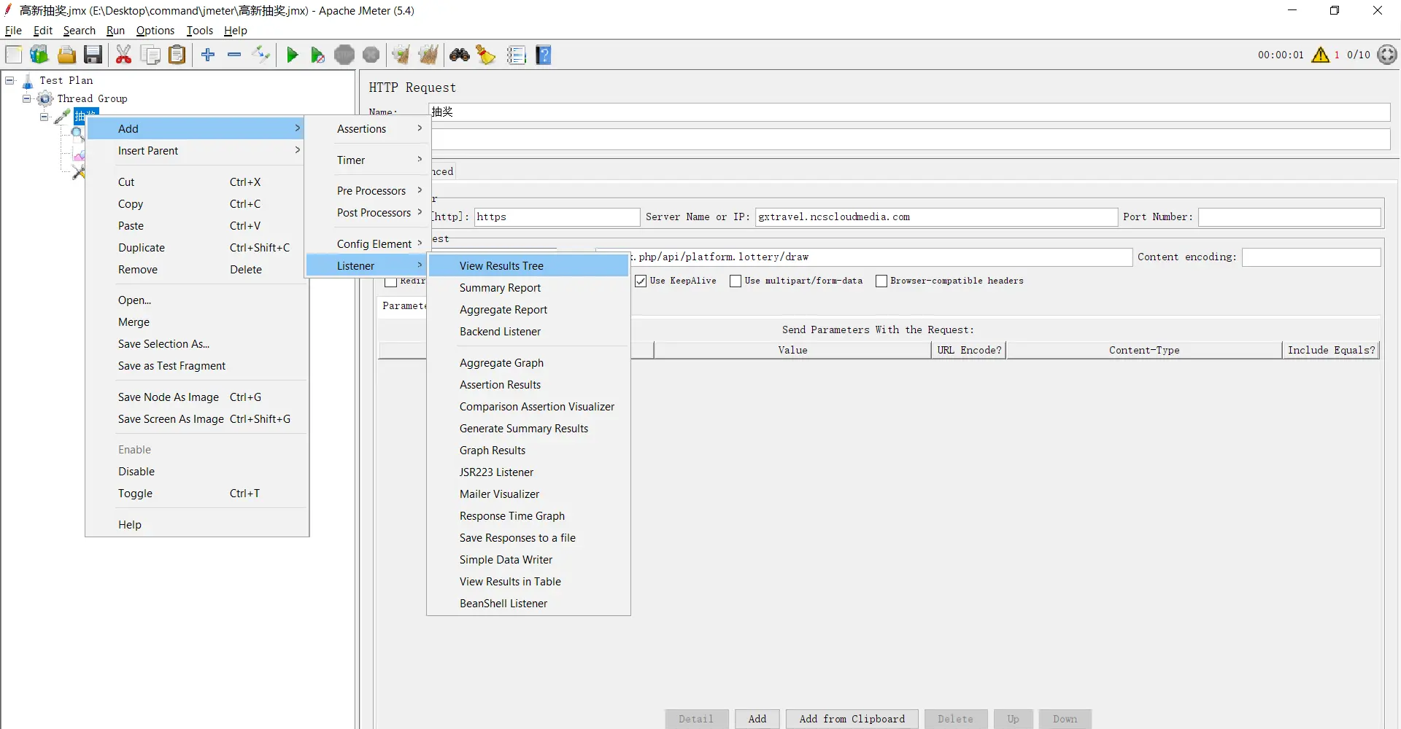Collapse the Test Plan tree node
This screenshot has width=1401, height=729.
(x=10, y=80)
